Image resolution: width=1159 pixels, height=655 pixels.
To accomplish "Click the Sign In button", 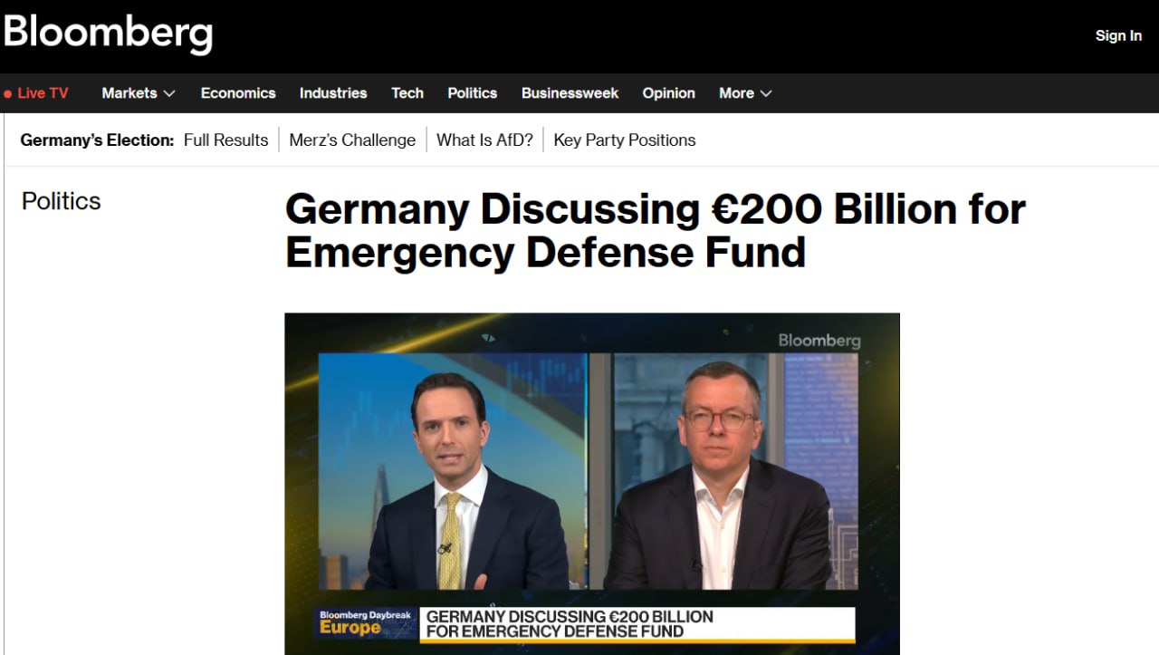I will coord(1118,35).
